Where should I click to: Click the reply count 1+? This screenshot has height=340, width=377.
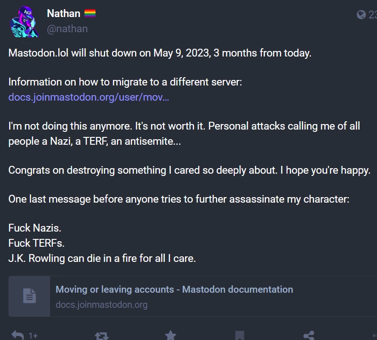pyautogui.click(x=33, y=336)
